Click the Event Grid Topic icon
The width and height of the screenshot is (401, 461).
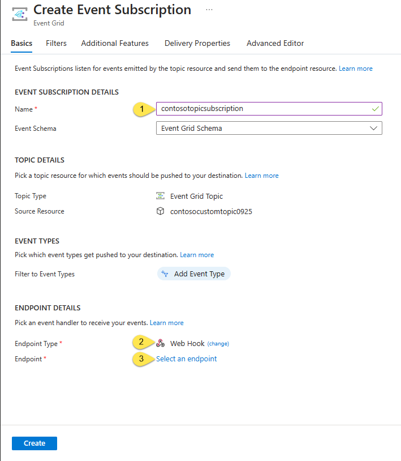click(x=161, y=196)
